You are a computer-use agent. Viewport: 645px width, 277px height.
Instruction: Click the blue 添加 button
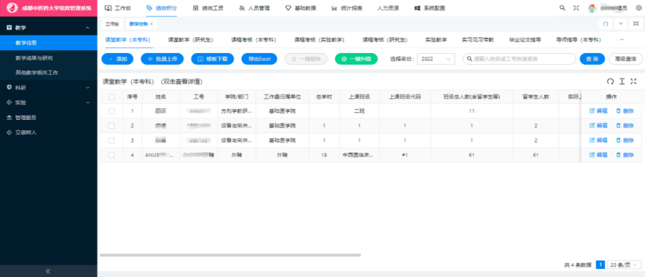117,59
